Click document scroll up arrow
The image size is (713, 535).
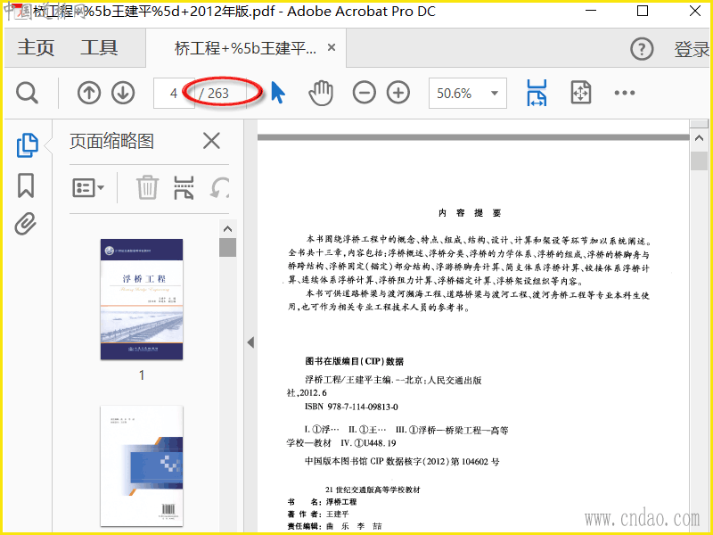pyautogui.click(x=699, y=138)
